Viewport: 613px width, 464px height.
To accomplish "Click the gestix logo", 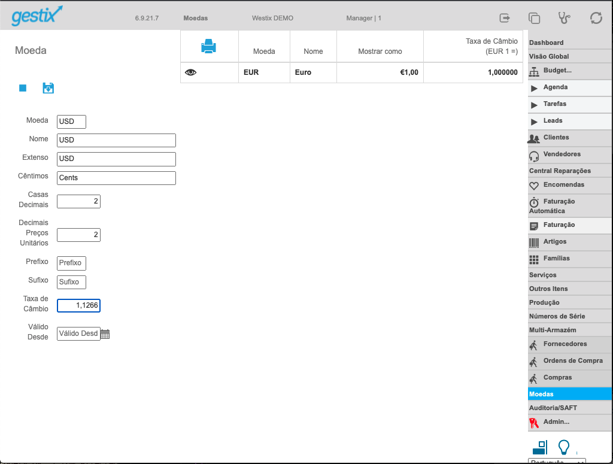I will tap(37, 16).
